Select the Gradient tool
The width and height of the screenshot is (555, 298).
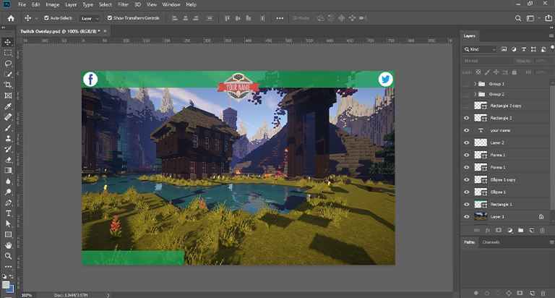pos(7,171)
